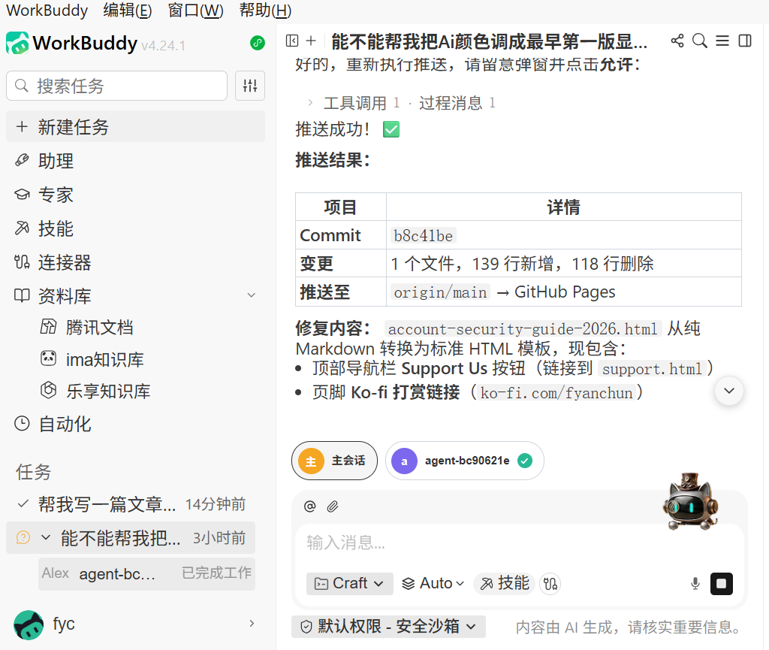The image size is (769, 650).
Task: Expand the fyc account chevron
Action: pos(252,624)
